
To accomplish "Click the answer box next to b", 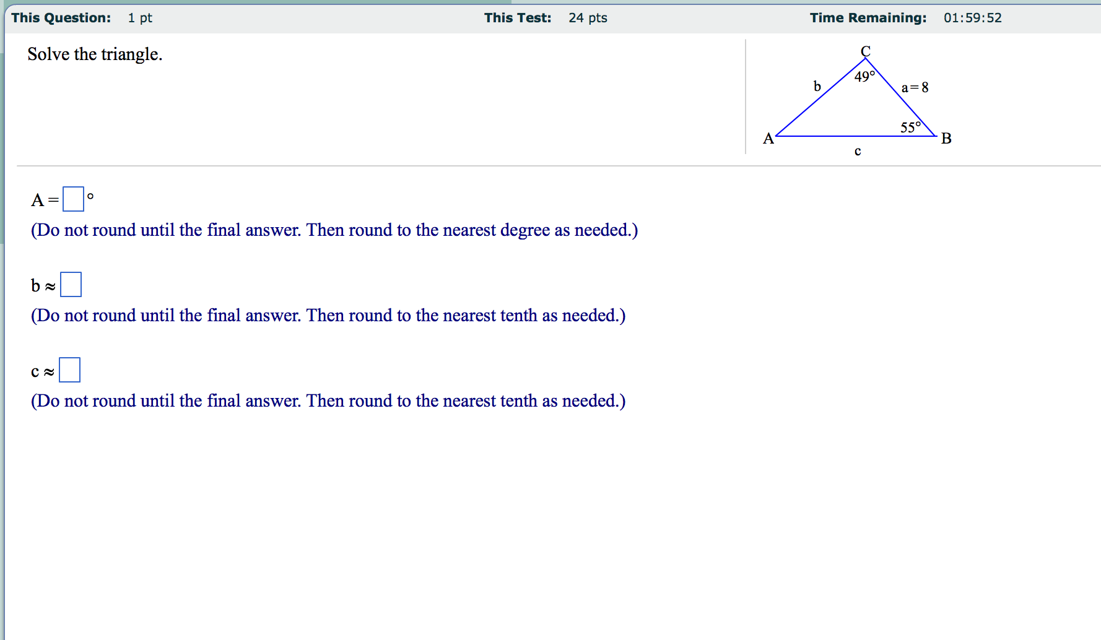I will click(71, 284).
